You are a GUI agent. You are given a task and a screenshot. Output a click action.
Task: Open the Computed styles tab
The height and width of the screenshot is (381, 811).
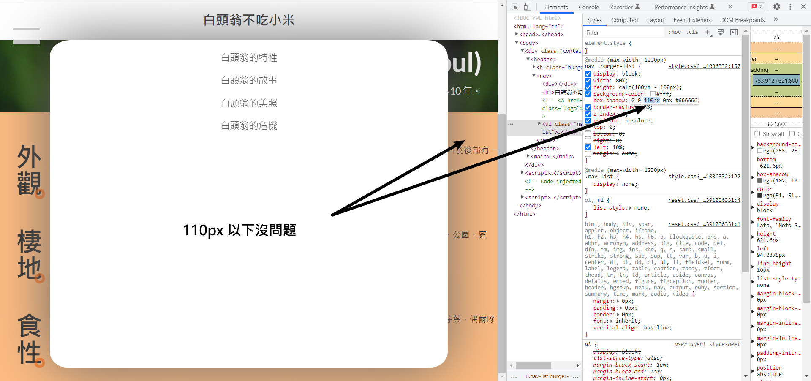(x=624, y=20)
